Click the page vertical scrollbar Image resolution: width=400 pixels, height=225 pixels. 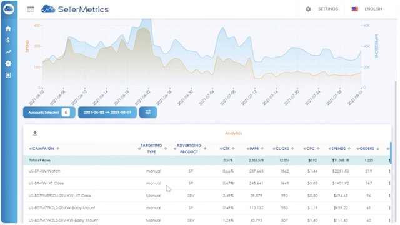click(x=396, y=152)
